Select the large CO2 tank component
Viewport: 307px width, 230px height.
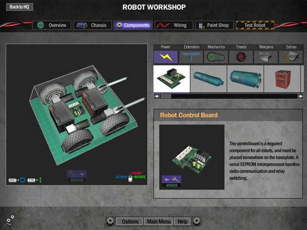point(246,79)
